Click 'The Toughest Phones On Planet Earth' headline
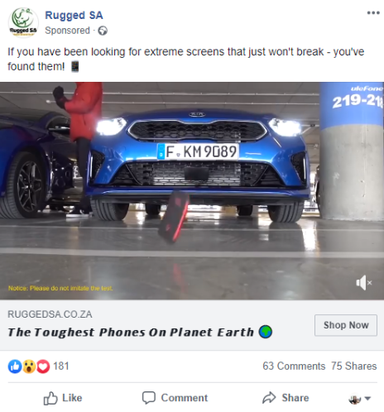384x412 pixels. pos(131,333)
